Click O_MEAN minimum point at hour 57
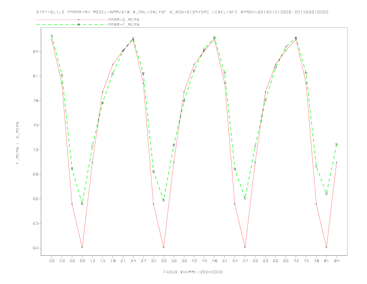The height and width of the screenshot is (284, 367). (x=245, y=247)
